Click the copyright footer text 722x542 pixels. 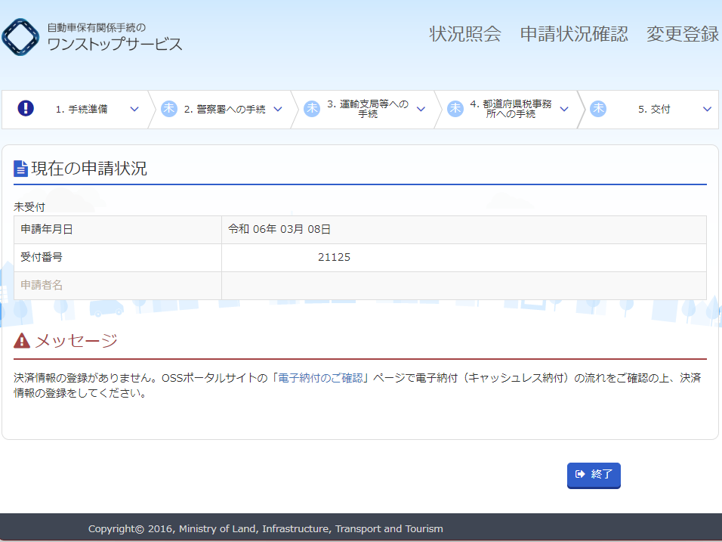266,528
